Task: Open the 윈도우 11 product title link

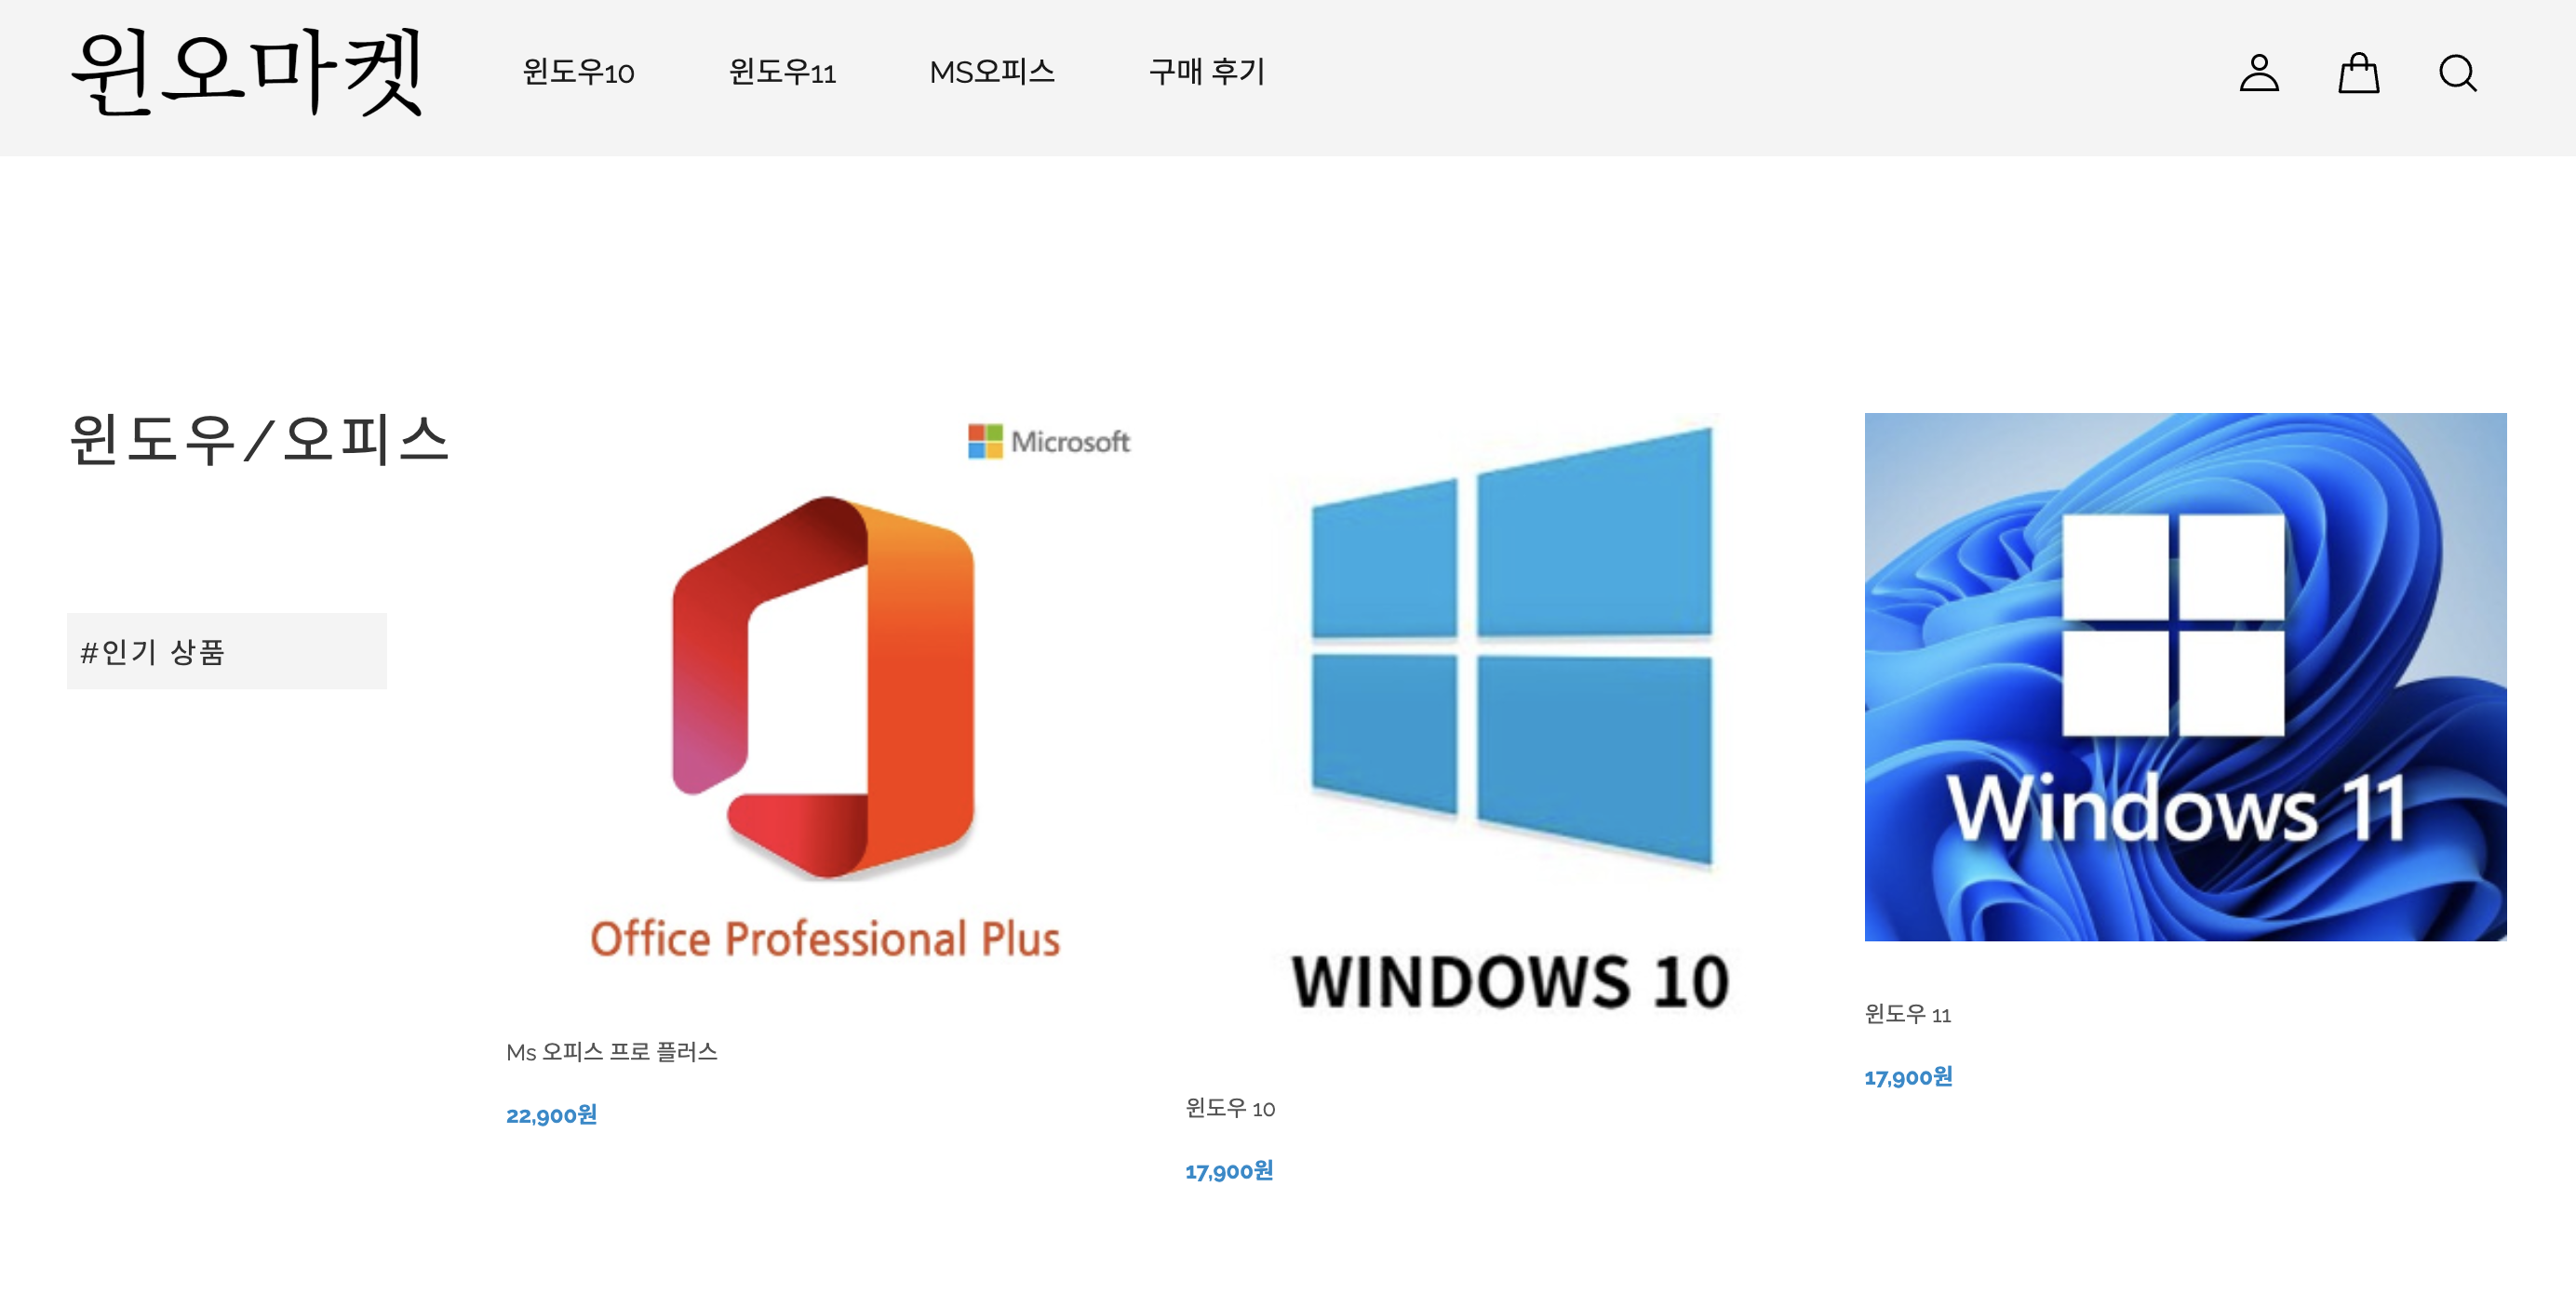Action: (1907, 1014)
